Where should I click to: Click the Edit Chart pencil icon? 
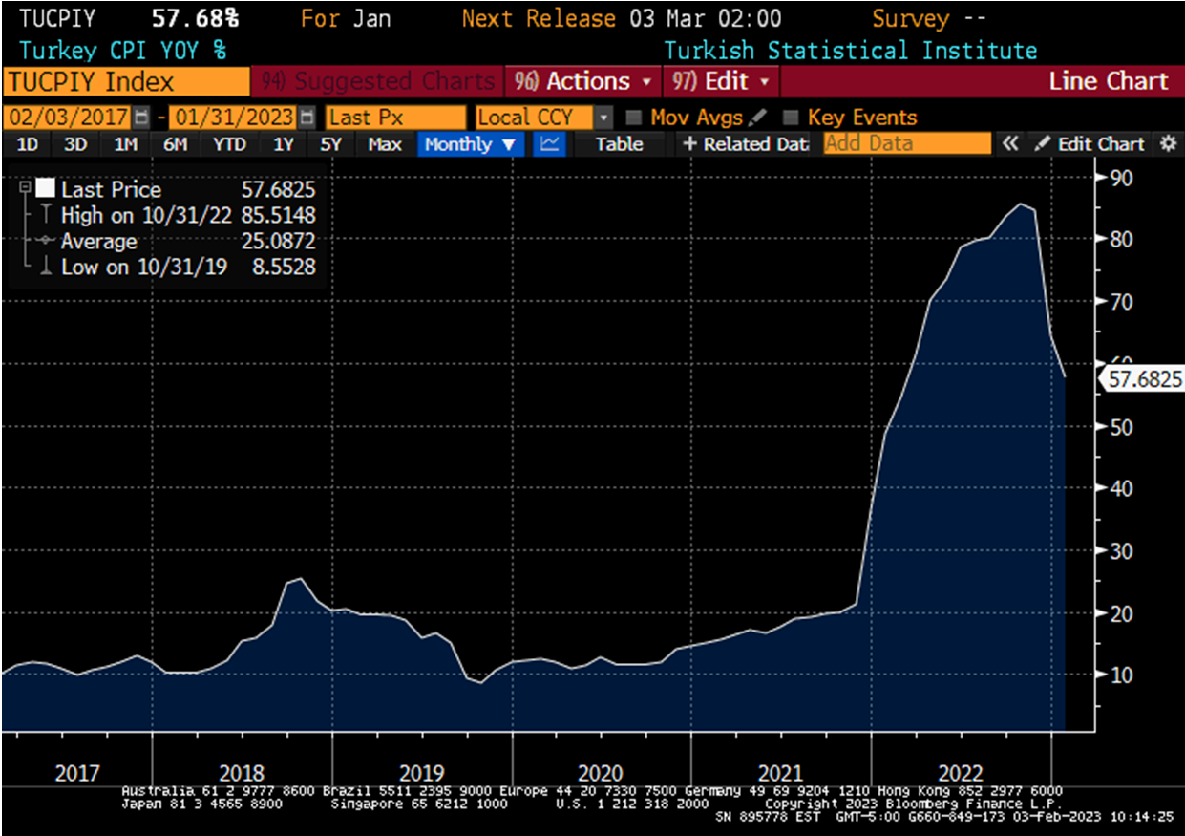click(1043, 143)
